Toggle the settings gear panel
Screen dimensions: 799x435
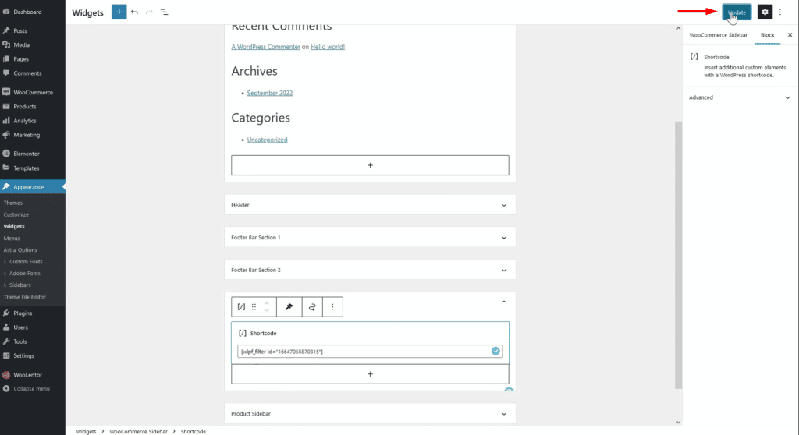click(x=765, y=12)
